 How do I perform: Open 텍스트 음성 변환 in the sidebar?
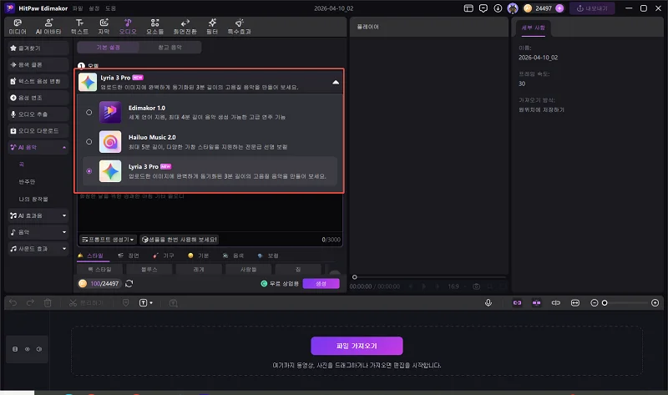38,81
